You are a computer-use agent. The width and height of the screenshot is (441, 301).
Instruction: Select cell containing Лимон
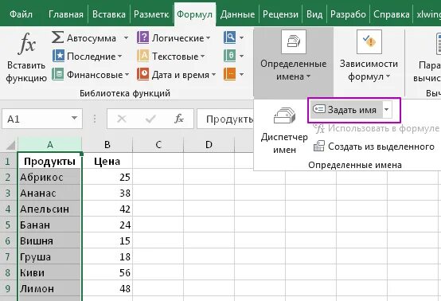50,288
